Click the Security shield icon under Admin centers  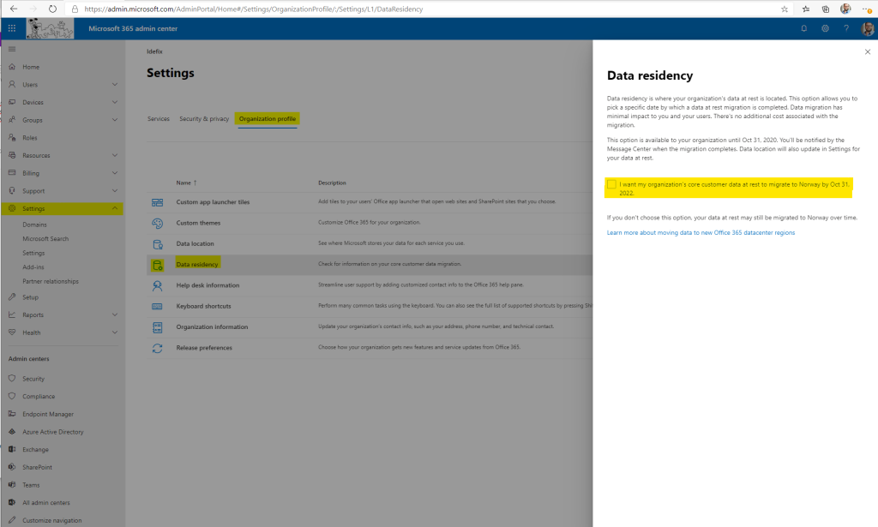[12, 378]
